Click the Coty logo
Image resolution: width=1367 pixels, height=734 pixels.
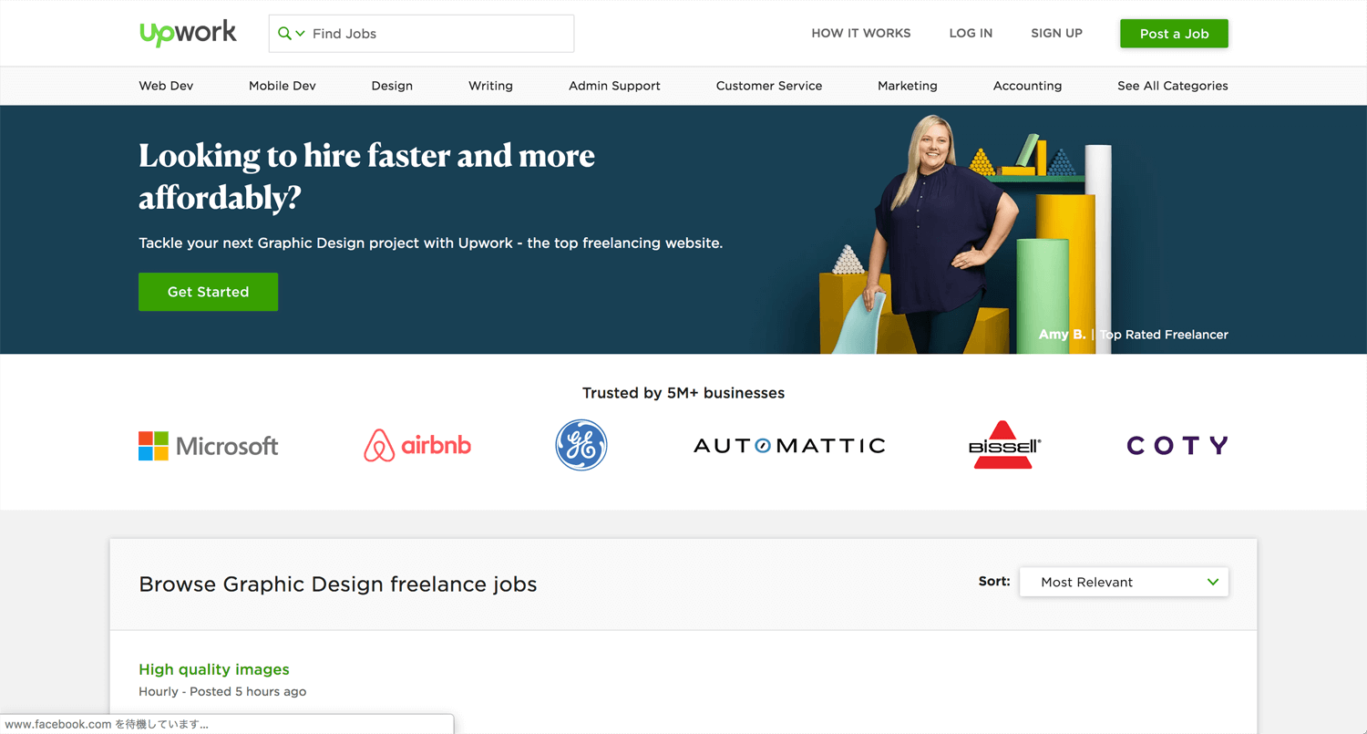coord(1177,446)
